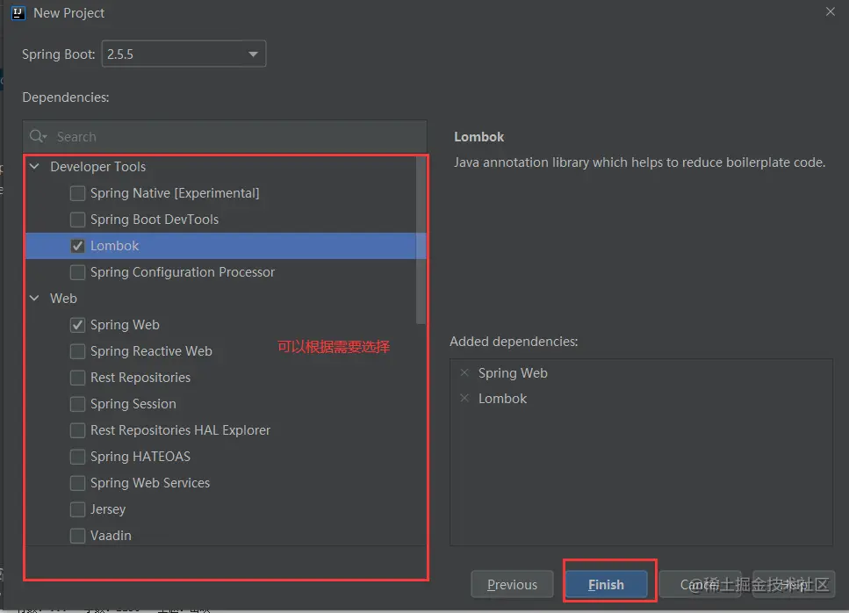
Task: Go back with the Previous button
Action: pos(512,584)
